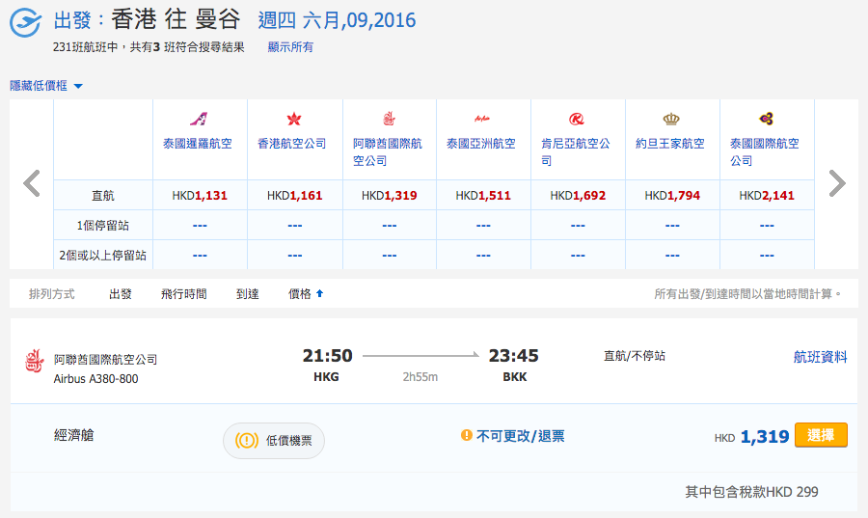The width and height of the screenshot is (868, 518).
Task: Click the previous airlines left arrow
Action: (x=32, y=183)
